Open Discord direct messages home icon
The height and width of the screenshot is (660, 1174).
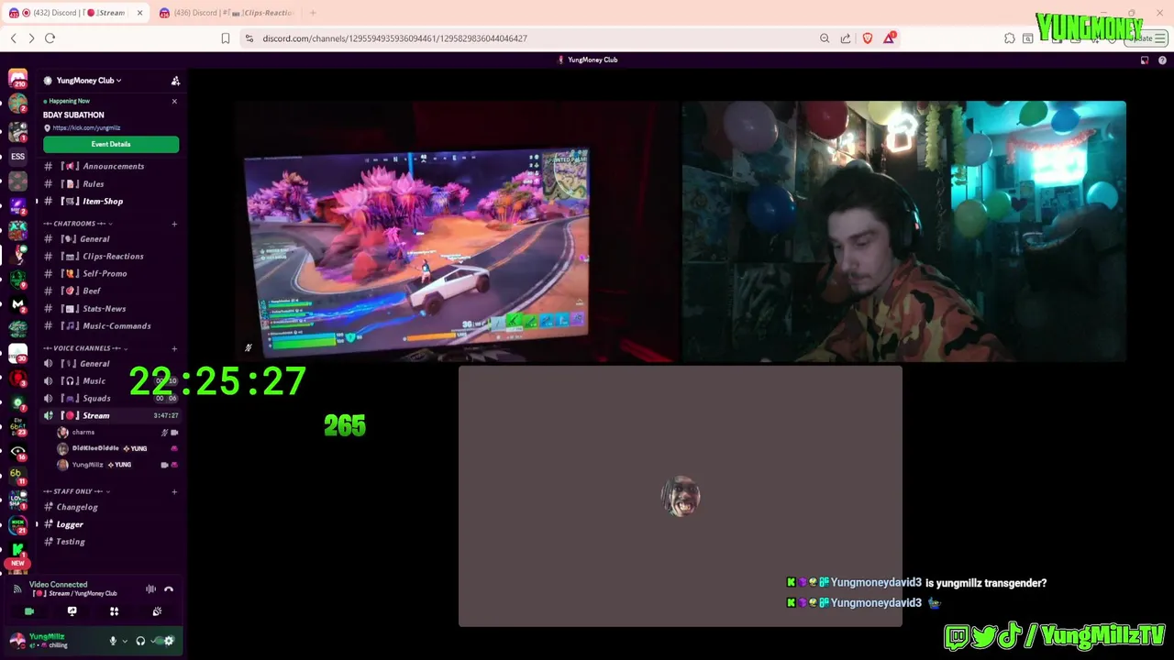(x=17, y=80)
